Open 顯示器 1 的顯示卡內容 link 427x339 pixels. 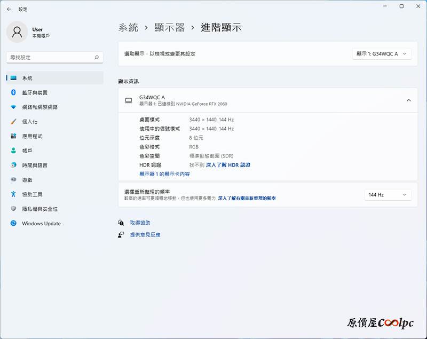coord(164,174)
